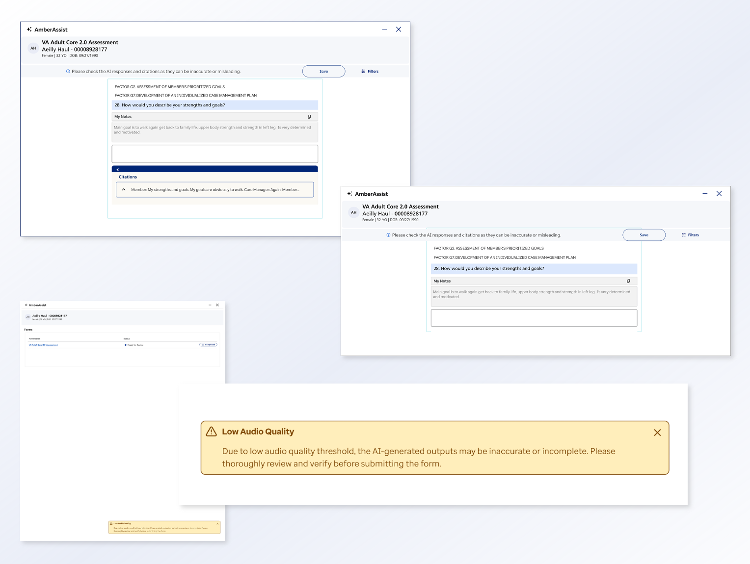Click "FACTOR G2" heading in the right window

coord(489,249)
